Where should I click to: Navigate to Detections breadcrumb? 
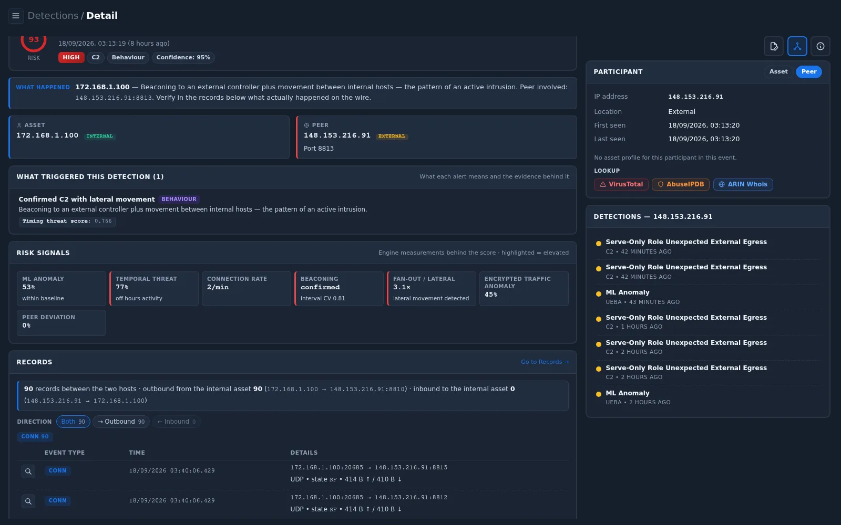click(53, 16)
